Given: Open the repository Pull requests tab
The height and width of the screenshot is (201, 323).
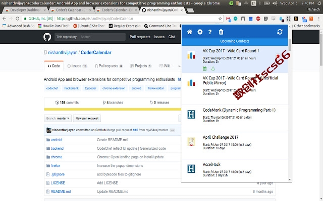Looking at the screenshot, I should point(109,66).
